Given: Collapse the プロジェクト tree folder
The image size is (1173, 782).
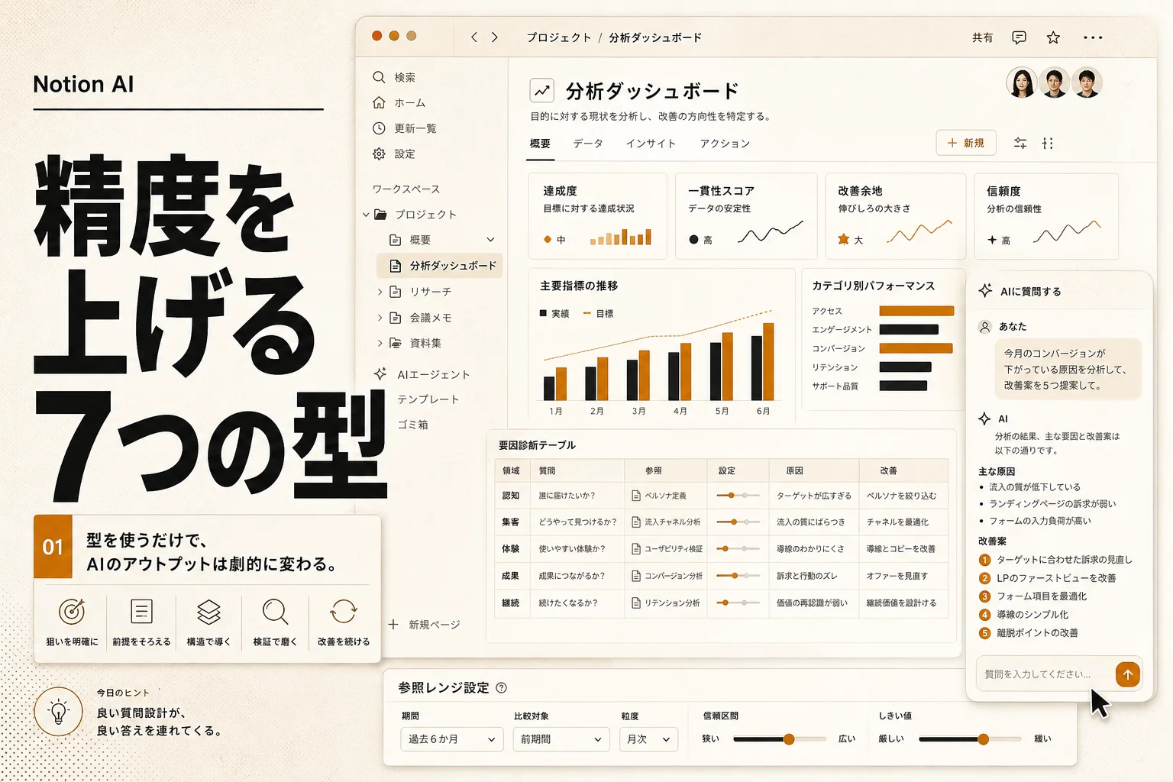Looking at the screenshot, I should (367, 215).
